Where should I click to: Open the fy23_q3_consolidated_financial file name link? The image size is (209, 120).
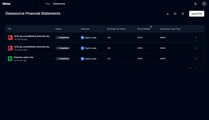pyautogui.click(x=32, y=36)
